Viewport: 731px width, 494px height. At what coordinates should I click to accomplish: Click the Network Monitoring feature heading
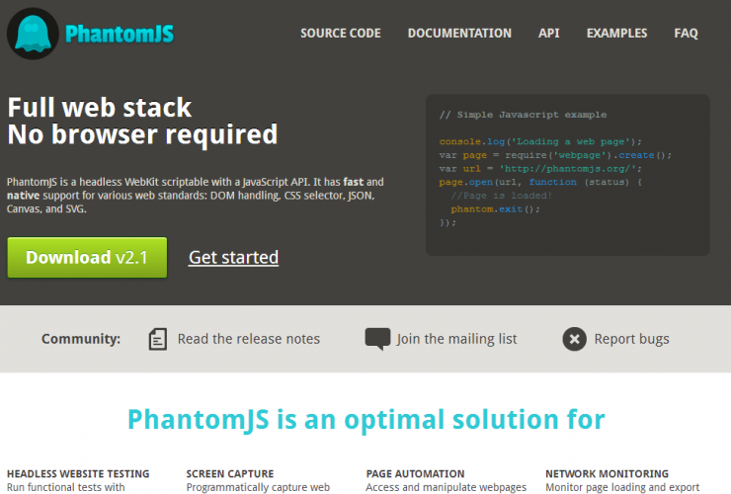[x=607, y=474]
